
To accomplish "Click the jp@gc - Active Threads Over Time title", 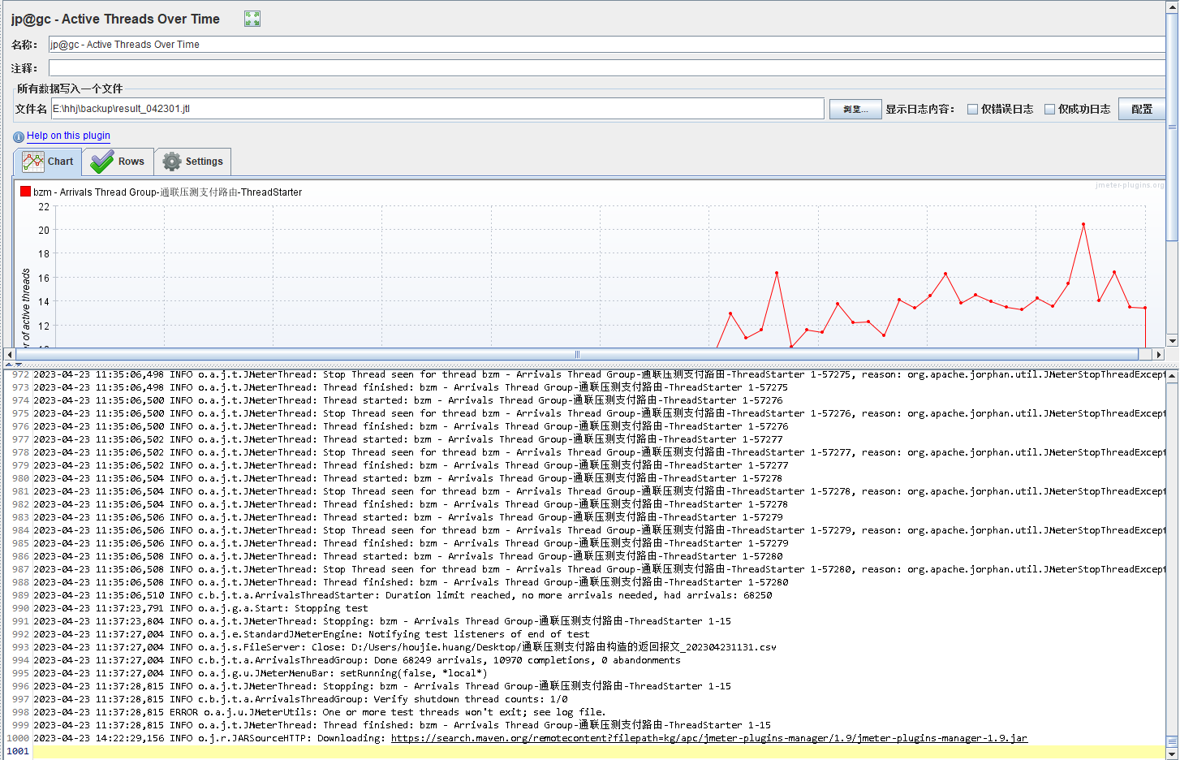I will pyautogui.click(x=115, y=19).
